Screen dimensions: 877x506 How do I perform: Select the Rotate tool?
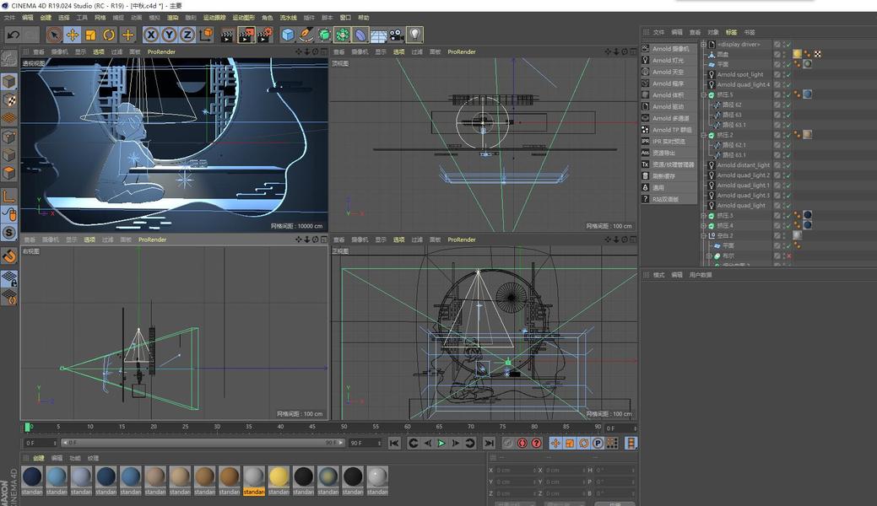pos(109,35)
